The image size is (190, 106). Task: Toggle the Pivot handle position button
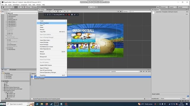[28, 7]
